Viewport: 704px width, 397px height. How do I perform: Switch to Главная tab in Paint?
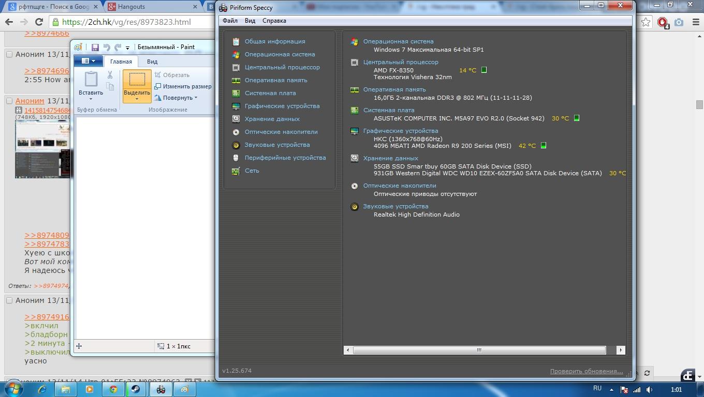pos(121,62)
